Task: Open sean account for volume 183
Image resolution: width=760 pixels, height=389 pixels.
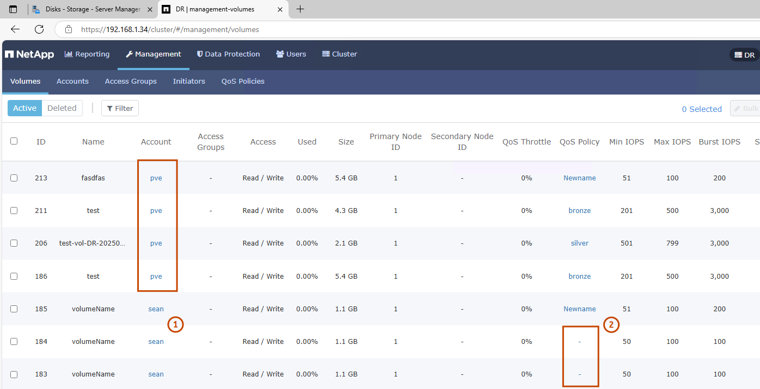Action: click(156, 374)
